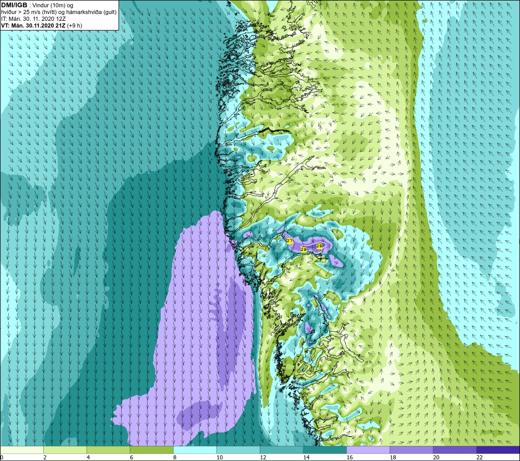Click the bold 'VT: Mán. 30.11.2020 21Z' text
The image size is (520, 461).
(33, 25)
